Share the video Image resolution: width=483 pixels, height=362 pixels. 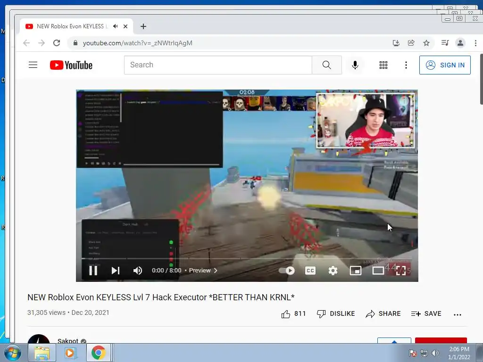[383, 313]
